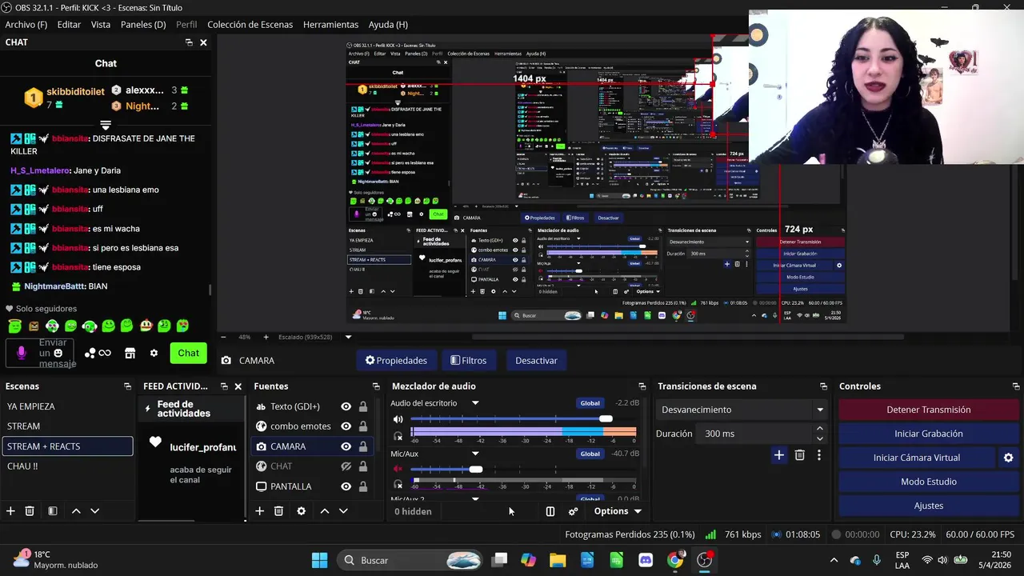1024x576 pixels.
Task: Open scene filters icon in the Escenas toolbar
Action: coord(52,511)
